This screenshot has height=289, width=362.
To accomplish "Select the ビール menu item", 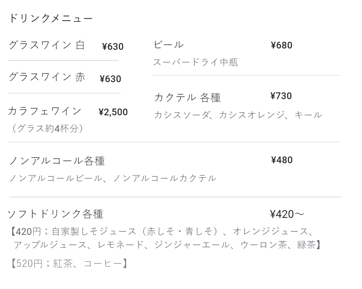I will pos(169,44).
